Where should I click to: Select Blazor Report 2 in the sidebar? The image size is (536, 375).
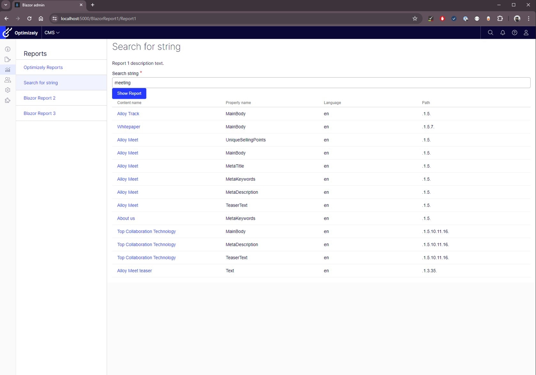(x=39, y=98)
